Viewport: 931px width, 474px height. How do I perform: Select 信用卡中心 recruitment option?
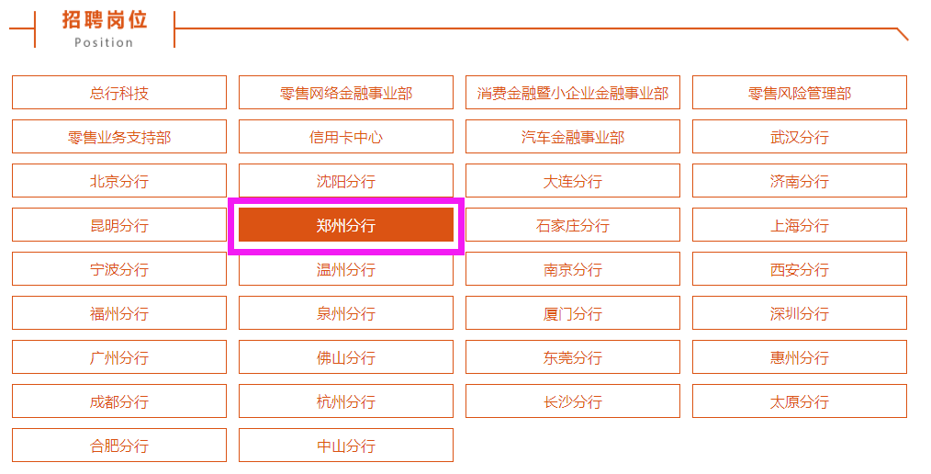click(x=346, y=137)
